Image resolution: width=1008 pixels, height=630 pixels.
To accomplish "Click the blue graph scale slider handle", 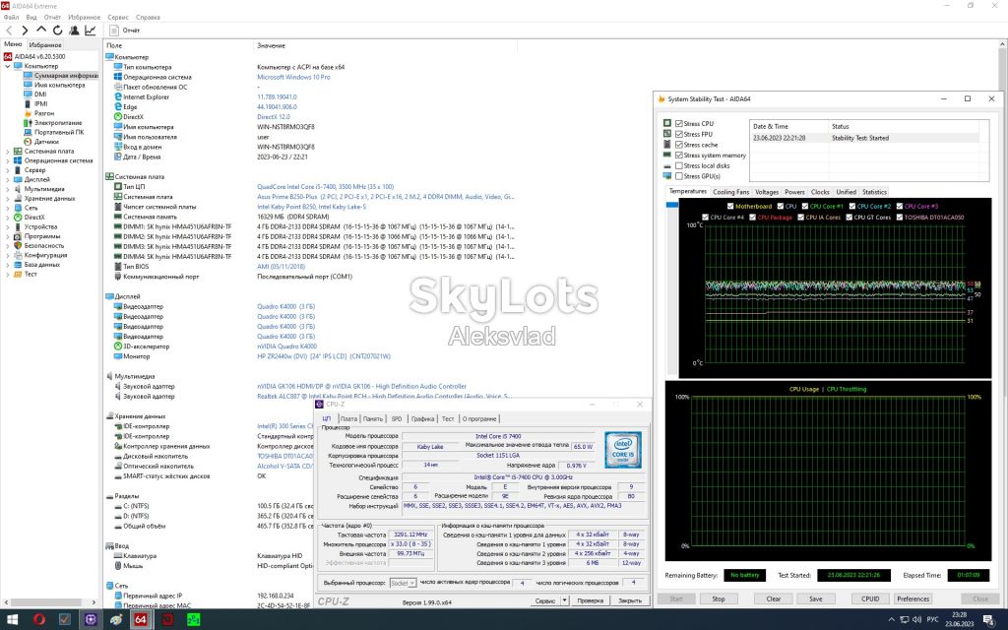I will click(x=671, y=205).
